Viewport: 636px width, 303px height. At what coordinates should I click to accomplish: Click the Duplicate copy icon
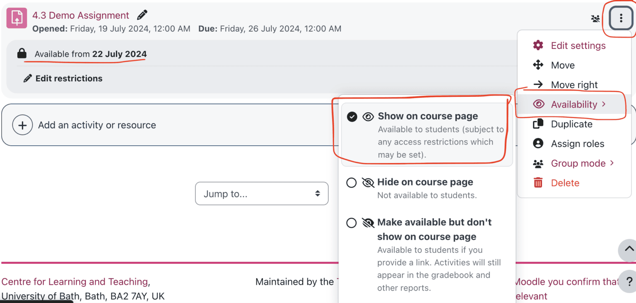point(538,124)
